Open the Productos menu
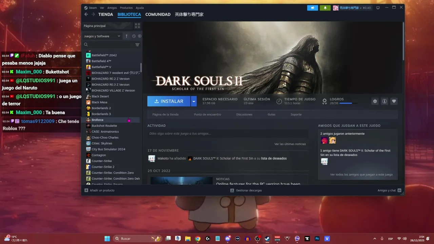 pyautogui.click(x=126, y=8)
